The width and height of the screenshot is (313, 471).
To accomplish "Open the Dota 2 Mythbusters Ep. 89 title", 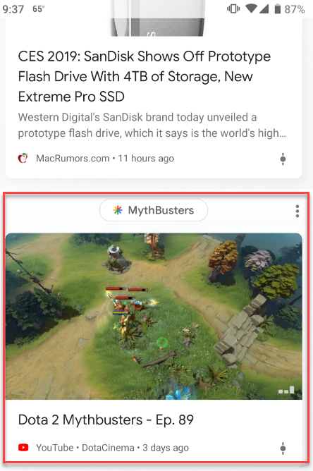I will (106, 420).
